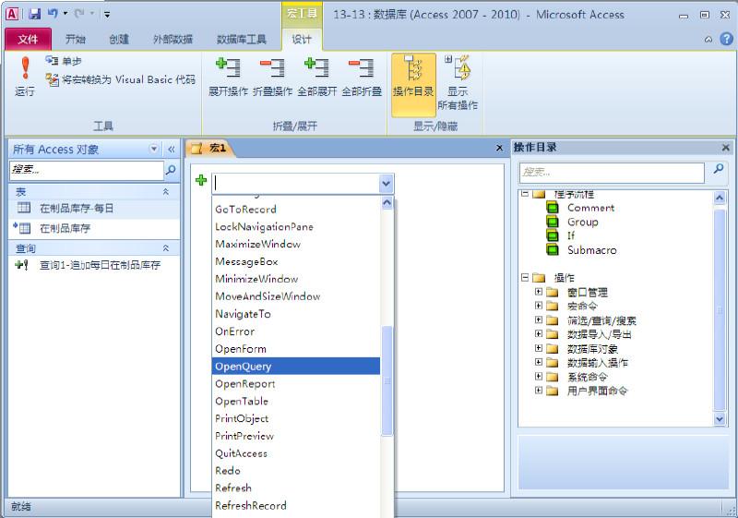Click search magnifier in navigation pane
738x518 pixels.
[x=171, y=170]
